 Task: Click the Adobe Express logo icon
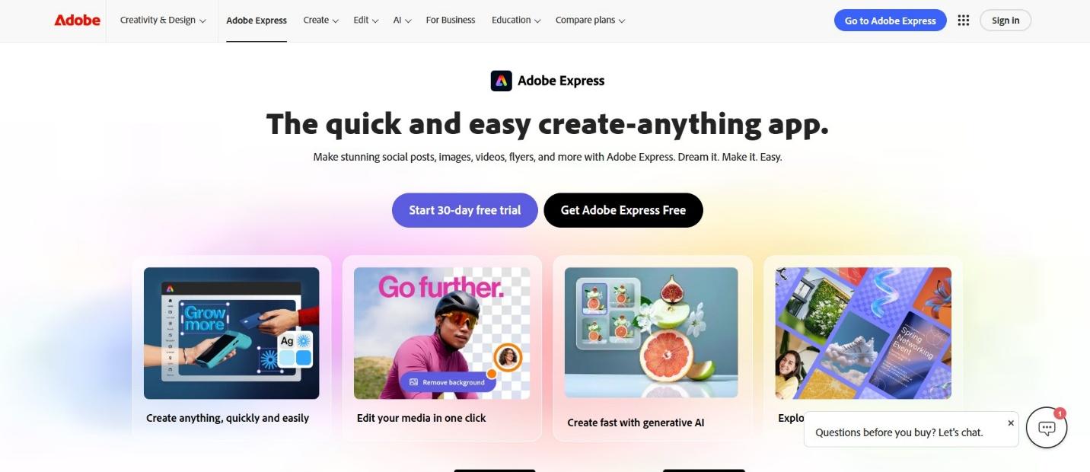tap(501, 81)
